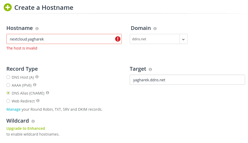248x143 pixels.
Task: Click info icon beside Web Redirect
Action: (x=38, y=101)
